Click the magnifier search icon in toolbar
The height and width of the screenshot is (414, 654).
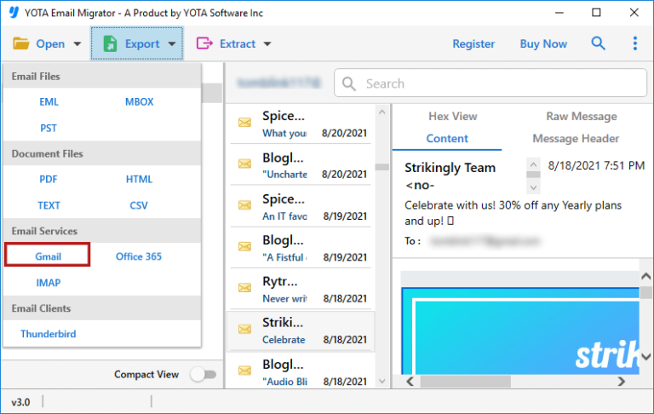coord(599,43)
